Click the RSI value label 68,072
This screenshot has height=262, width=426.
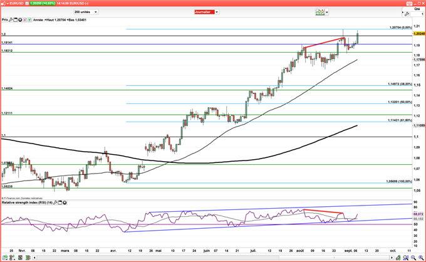point(418,214)
